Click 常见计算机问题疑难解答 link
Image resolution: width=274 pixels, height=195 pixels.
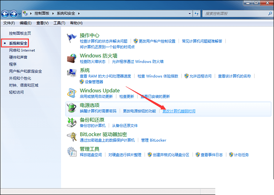[x=202, y=41]
